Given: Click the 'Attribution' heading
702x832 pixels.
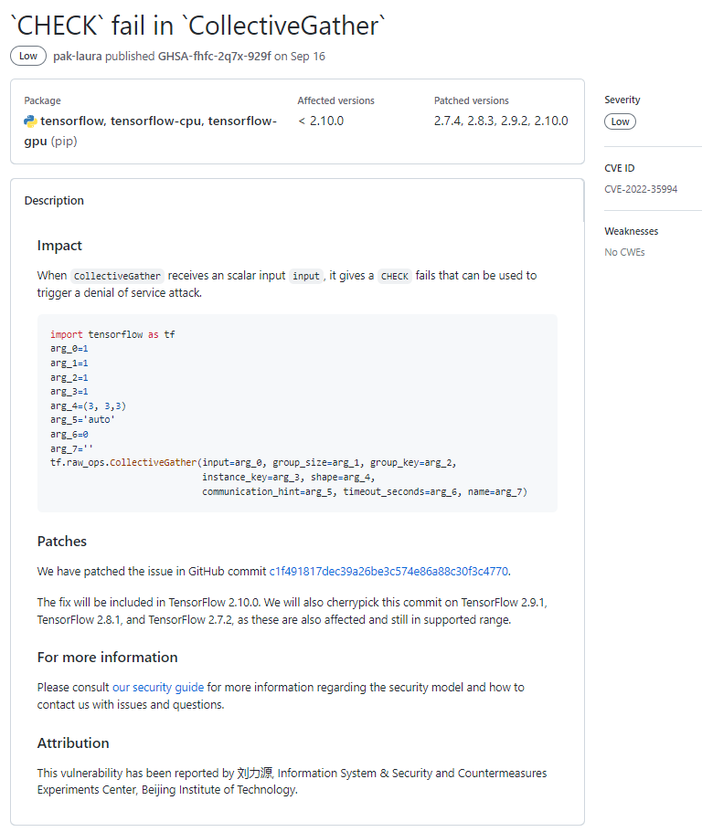Looking at the screenshot, I should coord(73,743).
